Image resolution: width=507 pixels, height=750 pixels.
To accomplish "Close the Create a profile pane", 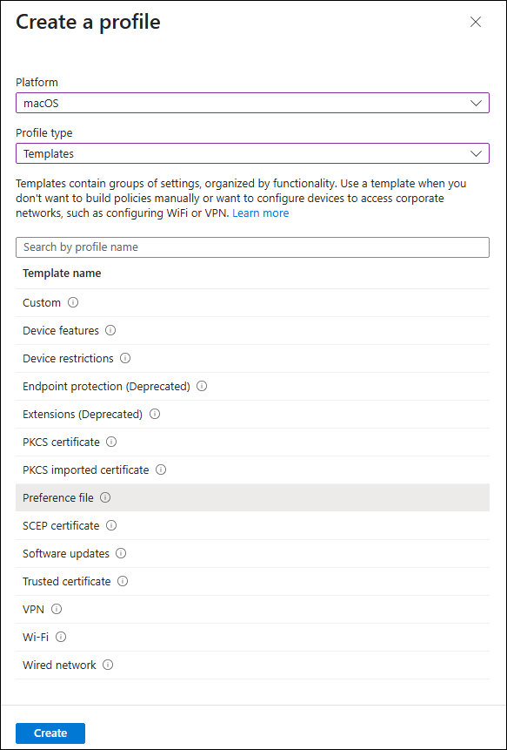I will click(x=476, y=22).
